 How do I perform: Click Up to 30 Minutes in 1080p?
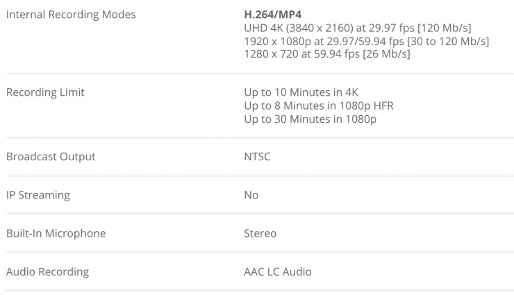310,119
